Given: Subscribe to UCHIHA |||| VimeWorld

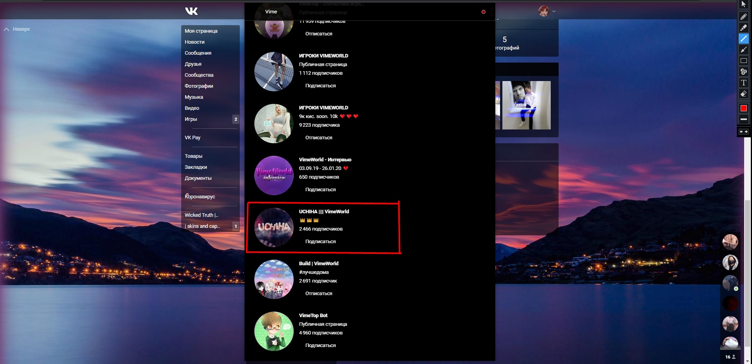Looking at the screenshot, I should (320, 241).
